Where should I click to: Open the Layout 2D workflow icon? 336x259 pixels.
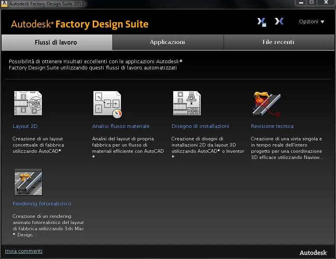pyautogui.click(x=28, y=103)
